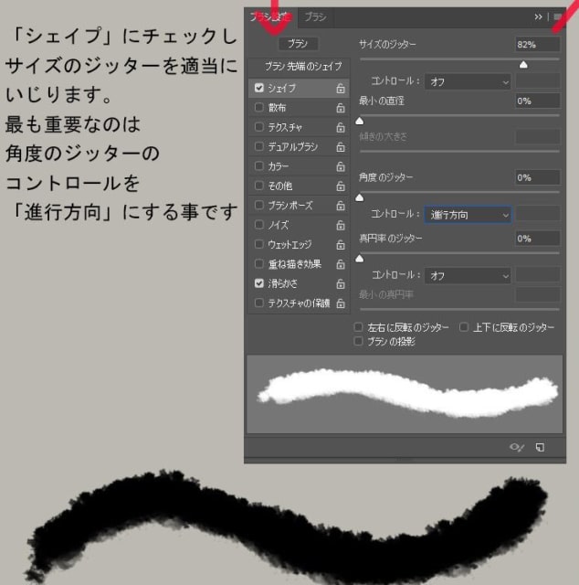579x585 pixels.
Task: Toggle the lock icon for 重ね描き効果
Action: point(341,264)
